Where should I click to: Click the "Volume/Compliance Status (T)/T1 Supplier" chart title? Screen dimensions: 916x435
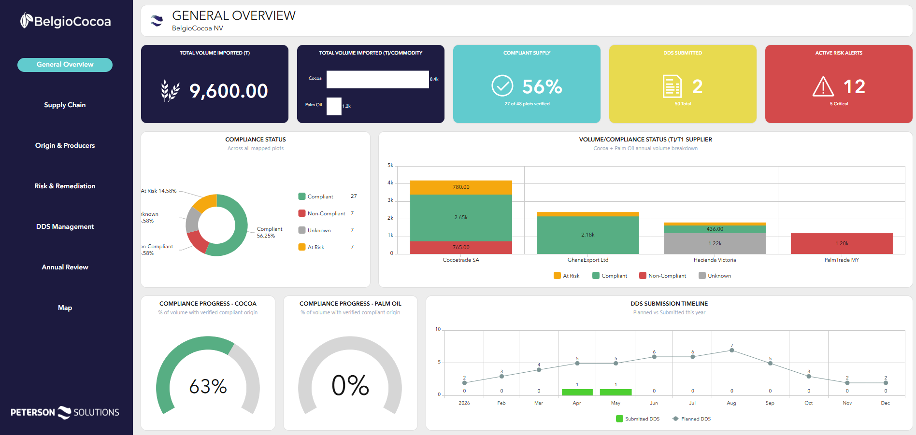click(645, 140)
